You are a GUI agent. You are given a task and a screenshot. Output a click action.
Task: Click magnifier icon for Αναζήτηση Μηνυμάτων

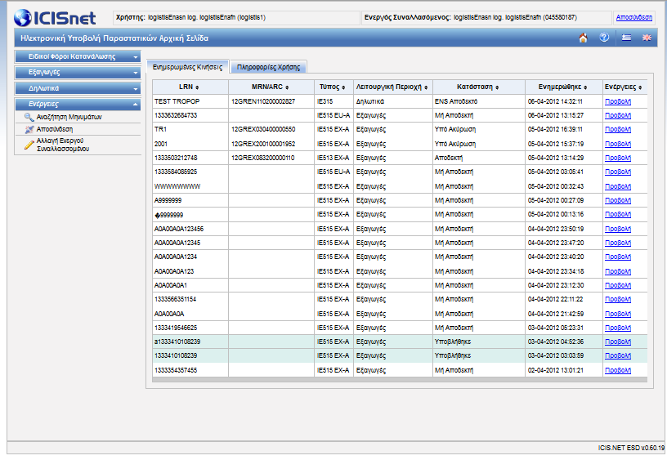(x=29, y=117)
